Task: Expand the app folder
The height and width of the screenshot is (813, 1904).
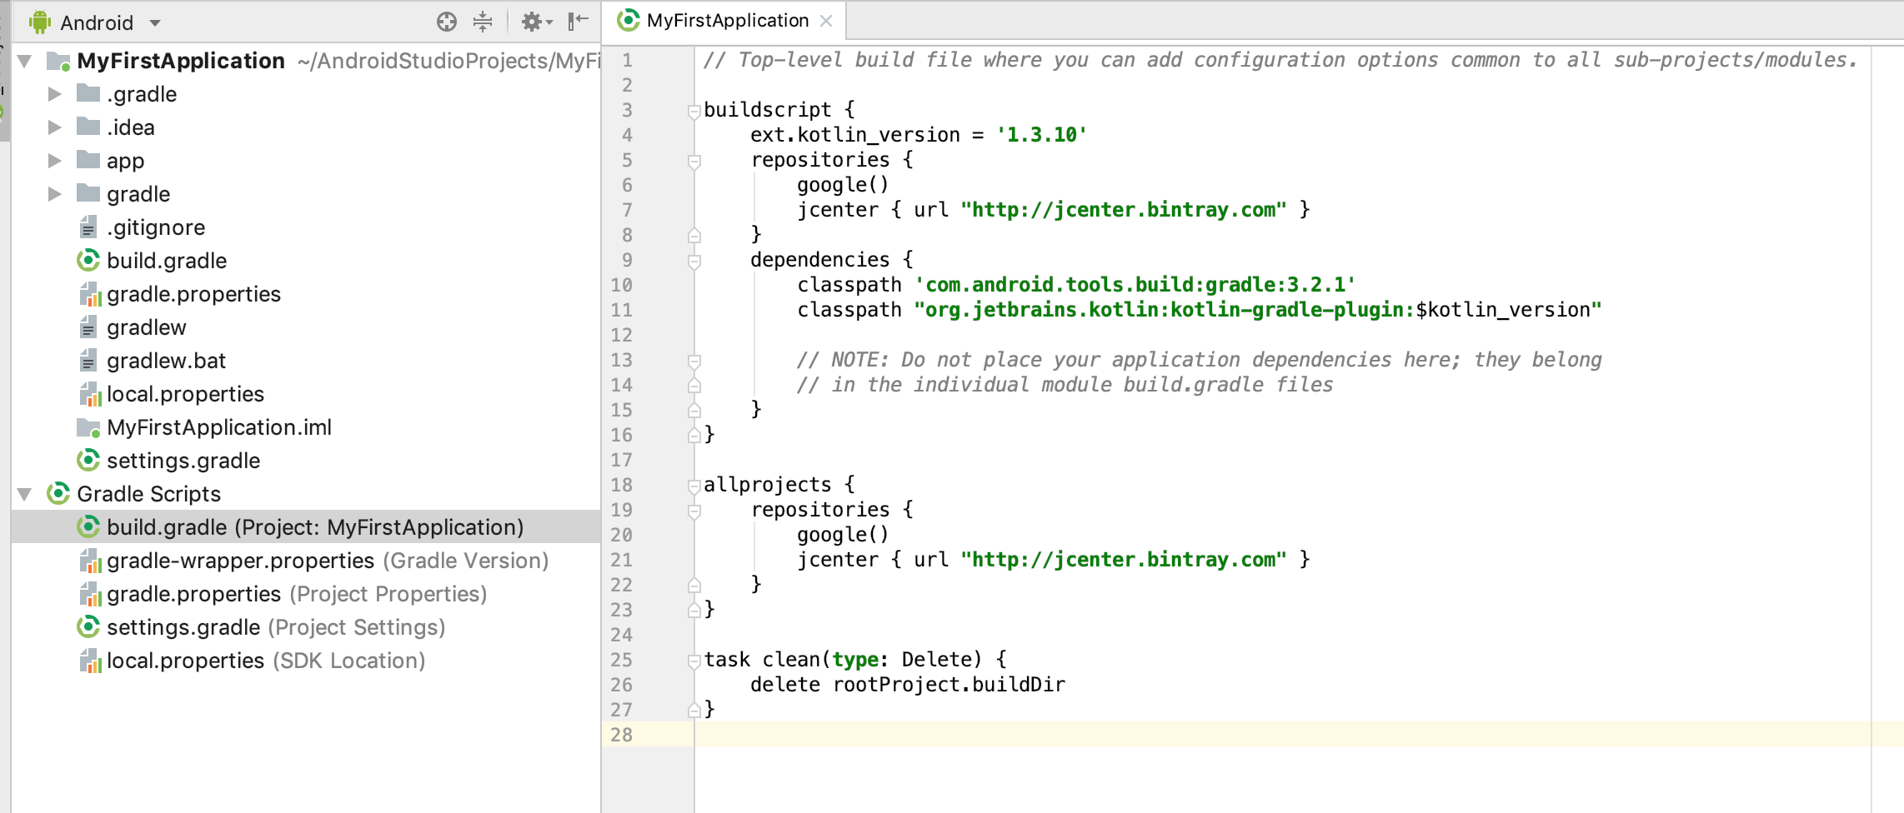Action: 55,161
